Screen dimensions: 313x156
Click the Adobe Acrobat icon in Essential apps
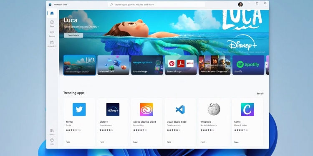(181, 64)
